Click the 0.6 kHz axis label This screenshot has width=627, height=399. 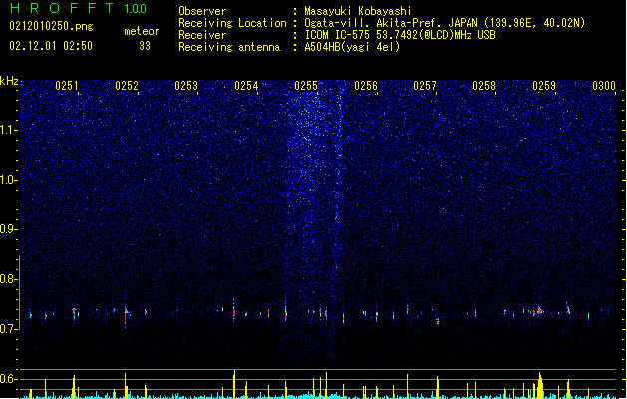click(x=9, y=379)
